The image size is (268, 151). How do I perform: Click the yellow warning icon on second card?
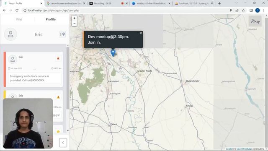tap(58, 97)
